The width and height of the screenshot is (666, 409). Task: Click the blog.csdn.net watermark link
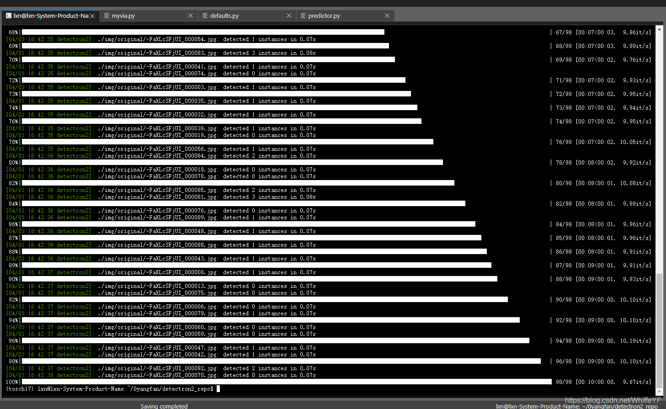[x=613, y=400]
